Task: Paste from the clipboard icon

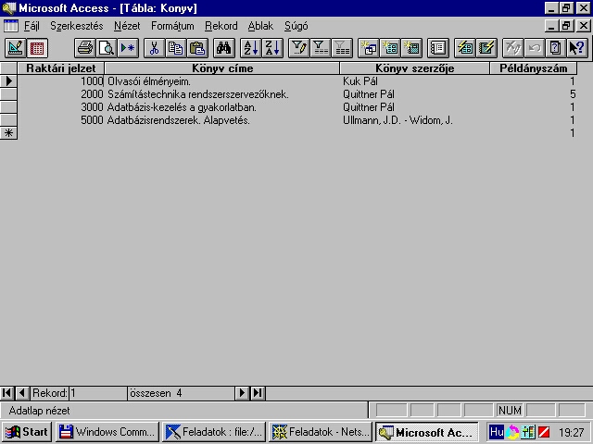Action: pyautogui.click(x=197, y=48)
